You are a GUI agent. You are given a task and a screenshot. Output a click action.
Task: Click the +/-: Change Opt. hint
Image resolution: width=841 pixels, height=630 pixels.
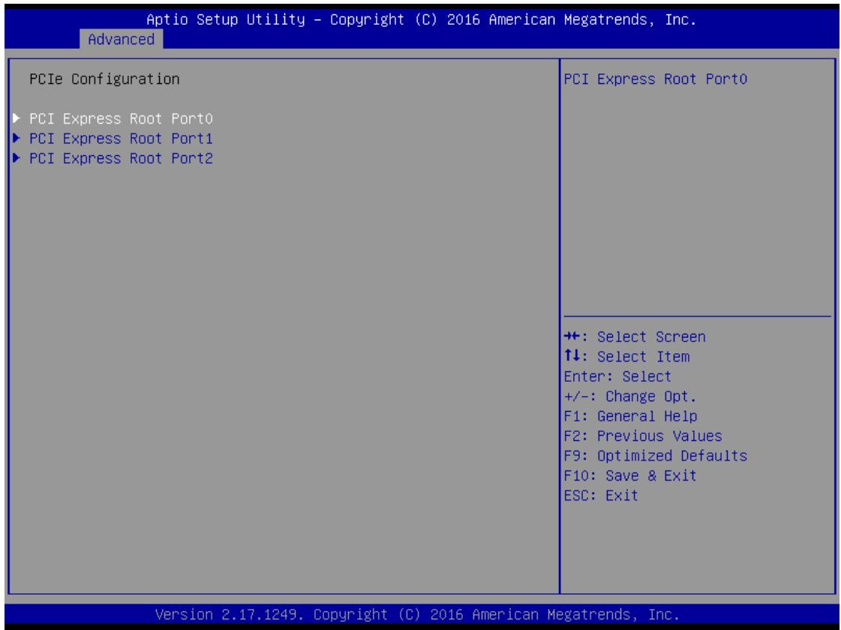tap(630, 396)
